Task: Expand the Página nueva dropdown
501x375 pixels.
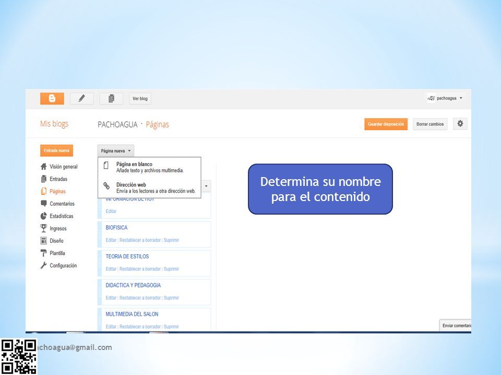Action: 116,151
